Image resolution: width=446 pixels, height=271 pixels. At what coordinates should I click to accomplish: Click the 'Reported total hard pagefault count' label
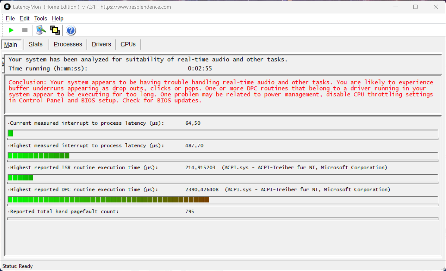point(64,212)
